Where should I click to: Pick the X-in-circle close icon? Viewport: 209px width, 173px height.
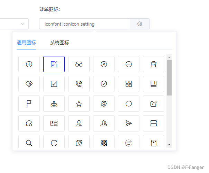104,64
